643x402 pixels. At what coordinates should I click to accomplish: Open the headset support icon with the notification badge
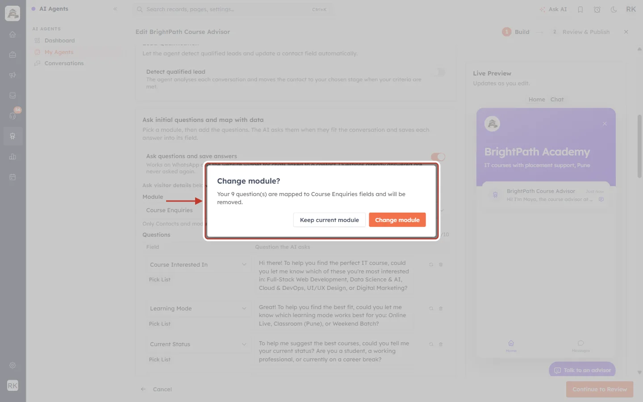pos(13,116)
